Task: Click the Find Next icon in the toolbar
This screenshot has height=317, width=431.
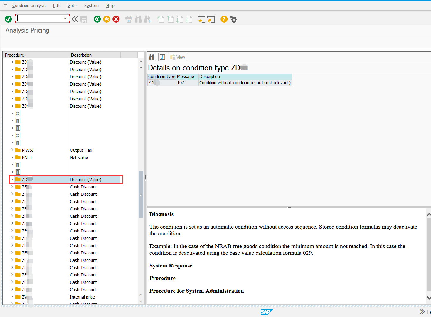Action: pos(148,19)
